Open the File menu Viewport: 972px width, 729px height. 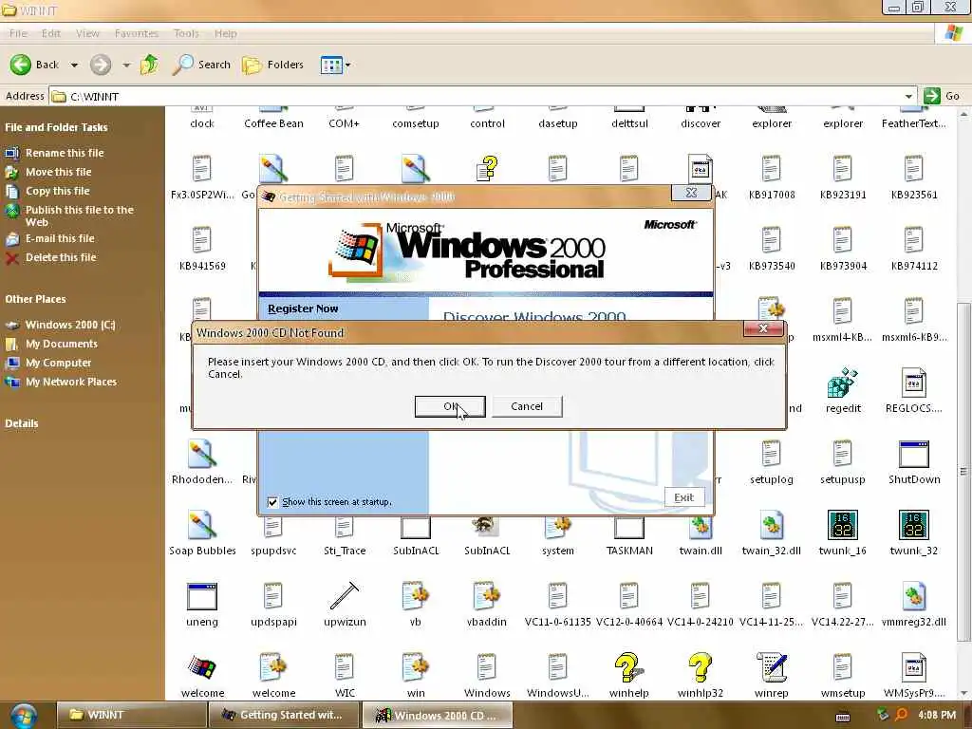click(19, 33)
